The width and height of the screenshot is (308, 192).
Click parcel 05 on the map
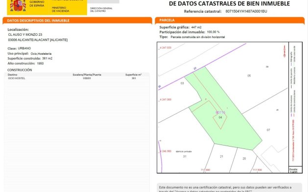[249, 76]
